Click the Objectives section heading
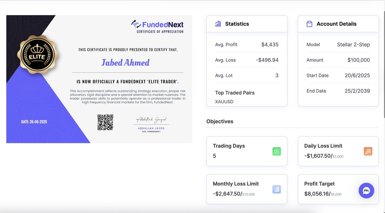The image size is (385, 213). click(220, 122)
